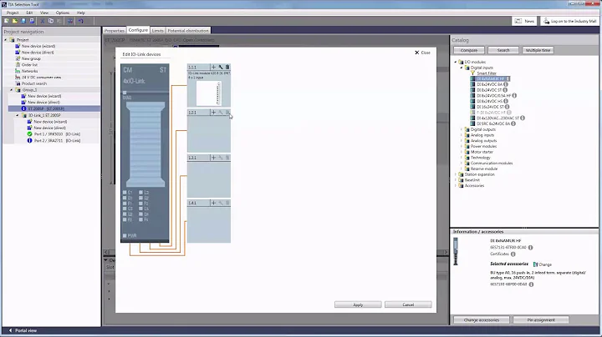This screenshot has height=337, width=602.
Task: Open Product search in project navigation
Action: (x=34, y=83)
